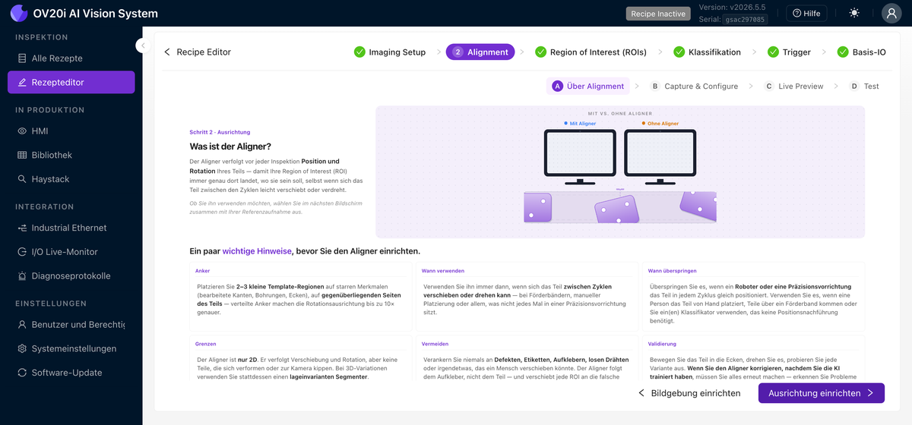Select substep D Test
Image resolution: width=912 pixels, height=425 pixels.
864,86
